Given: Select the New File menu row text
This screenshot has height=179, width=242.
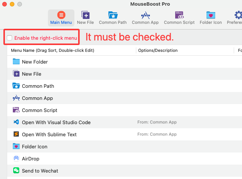Looking at the screenshot, I should [32, 74].
